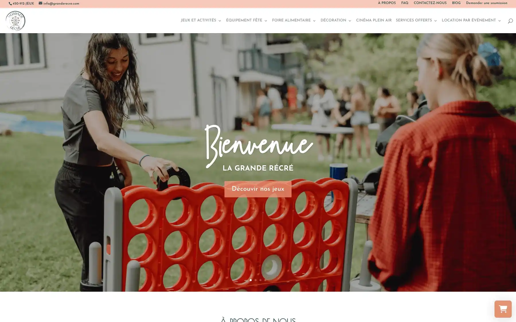Go to the FAQ page link

tap(404, 3)
